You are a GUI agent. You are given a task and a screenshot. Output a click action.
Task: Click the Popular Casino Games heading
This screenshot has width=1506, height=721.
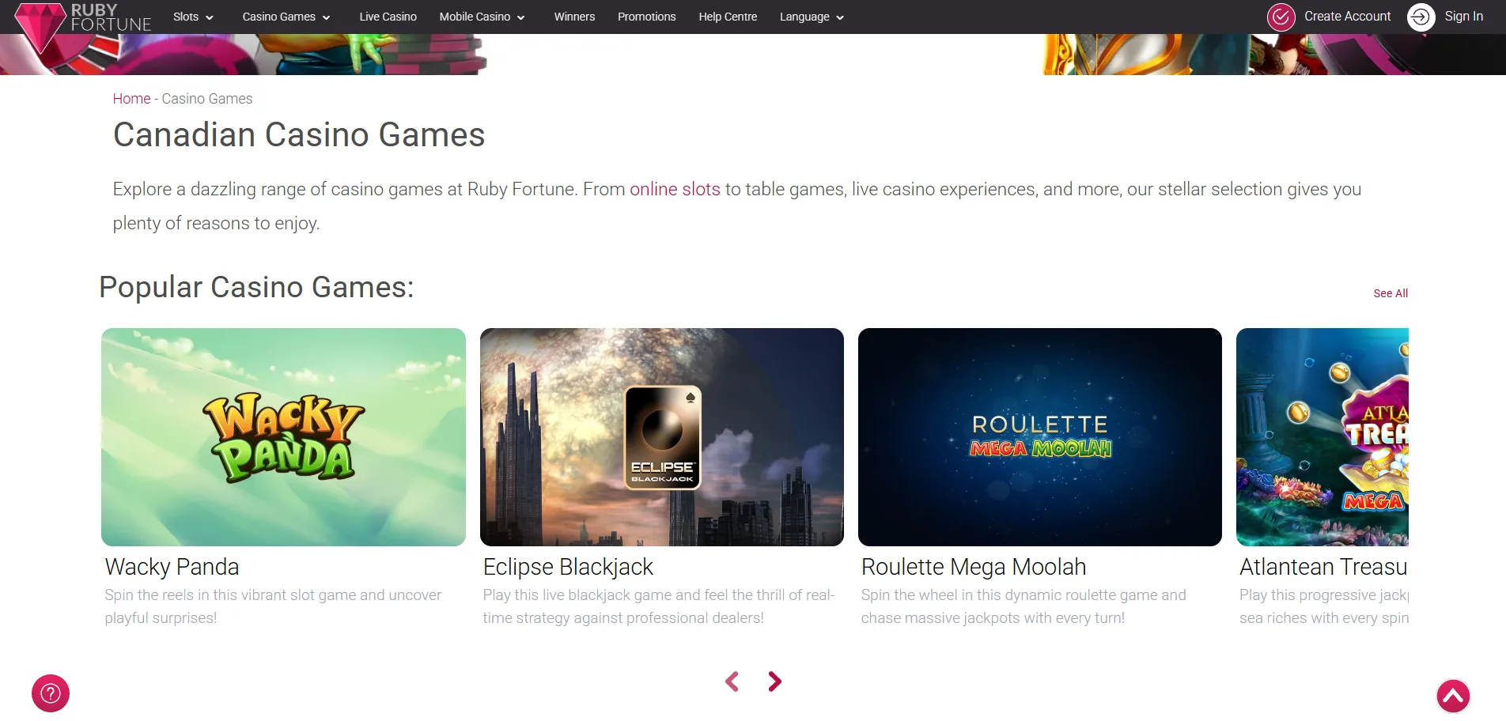point(256,287)
